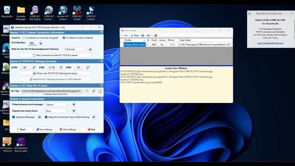
Task: Click the Start button in Sender window
Action: [x=21, y=129]
